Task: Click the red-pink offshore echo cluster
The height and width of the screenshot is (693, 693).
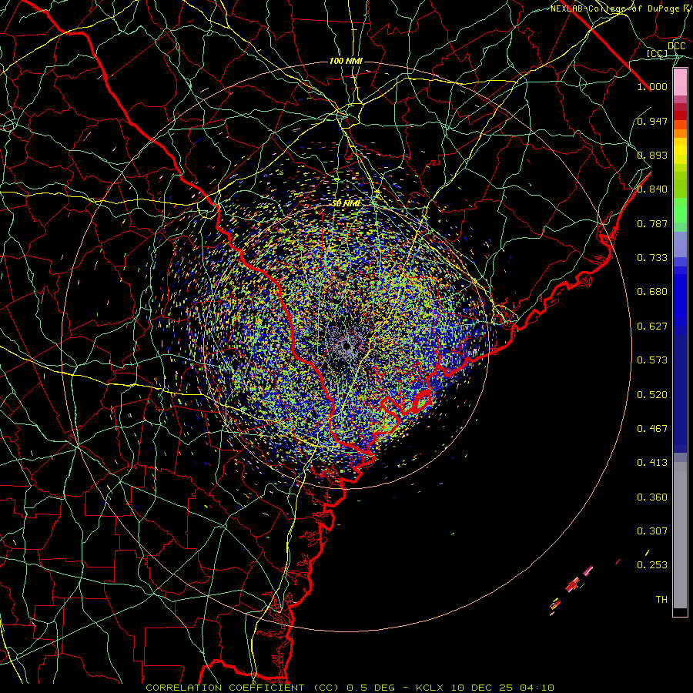Action: click(572, 586)
